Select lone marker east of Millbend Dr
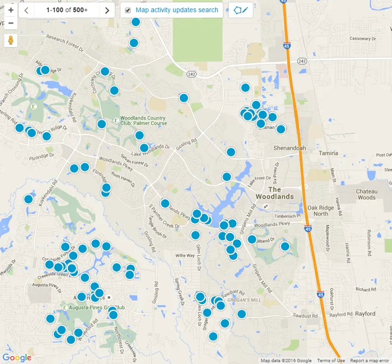The image size is (392, 364). coord(285,246)
